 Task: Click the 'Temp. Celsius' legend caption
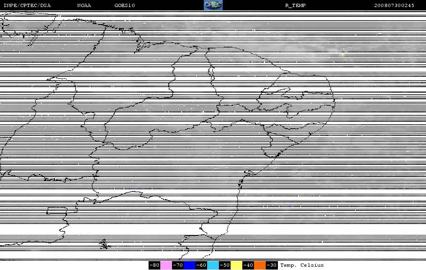point(302,265)
